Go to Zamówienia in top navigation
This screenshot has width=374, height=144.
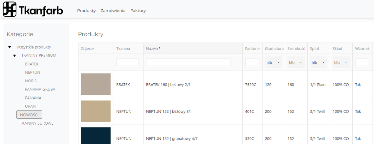coord(113,11)
